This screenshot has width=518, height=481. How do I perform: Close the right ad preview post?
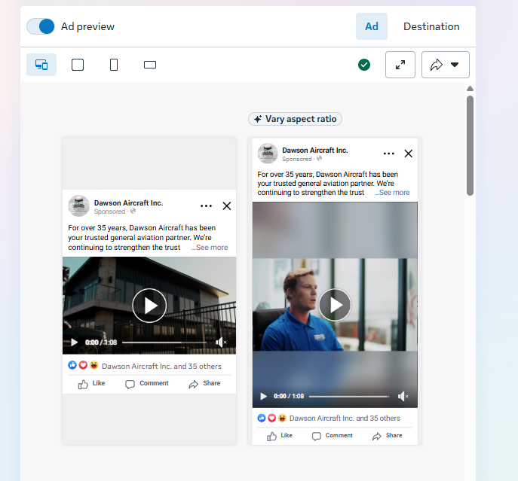pos(409,154)
